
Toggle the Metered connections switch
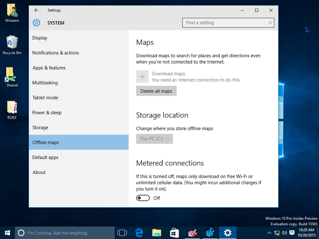coord(143,198)
